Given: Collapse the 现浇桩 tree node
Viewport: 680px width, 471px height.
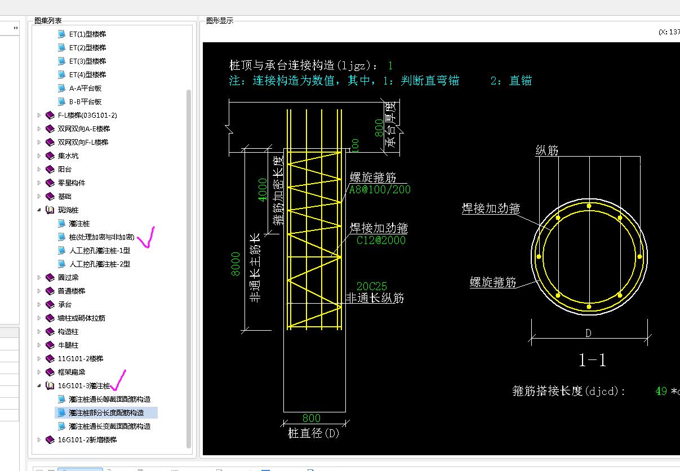Looking at the screenshot, I should tap(39, 210).
